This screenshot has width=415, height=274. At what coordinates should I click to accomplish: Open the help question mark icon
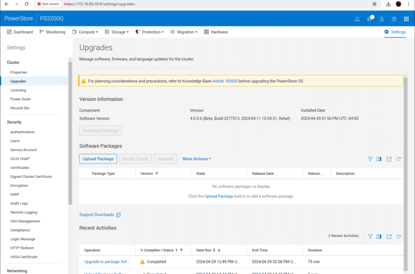[x=394, y=19]
